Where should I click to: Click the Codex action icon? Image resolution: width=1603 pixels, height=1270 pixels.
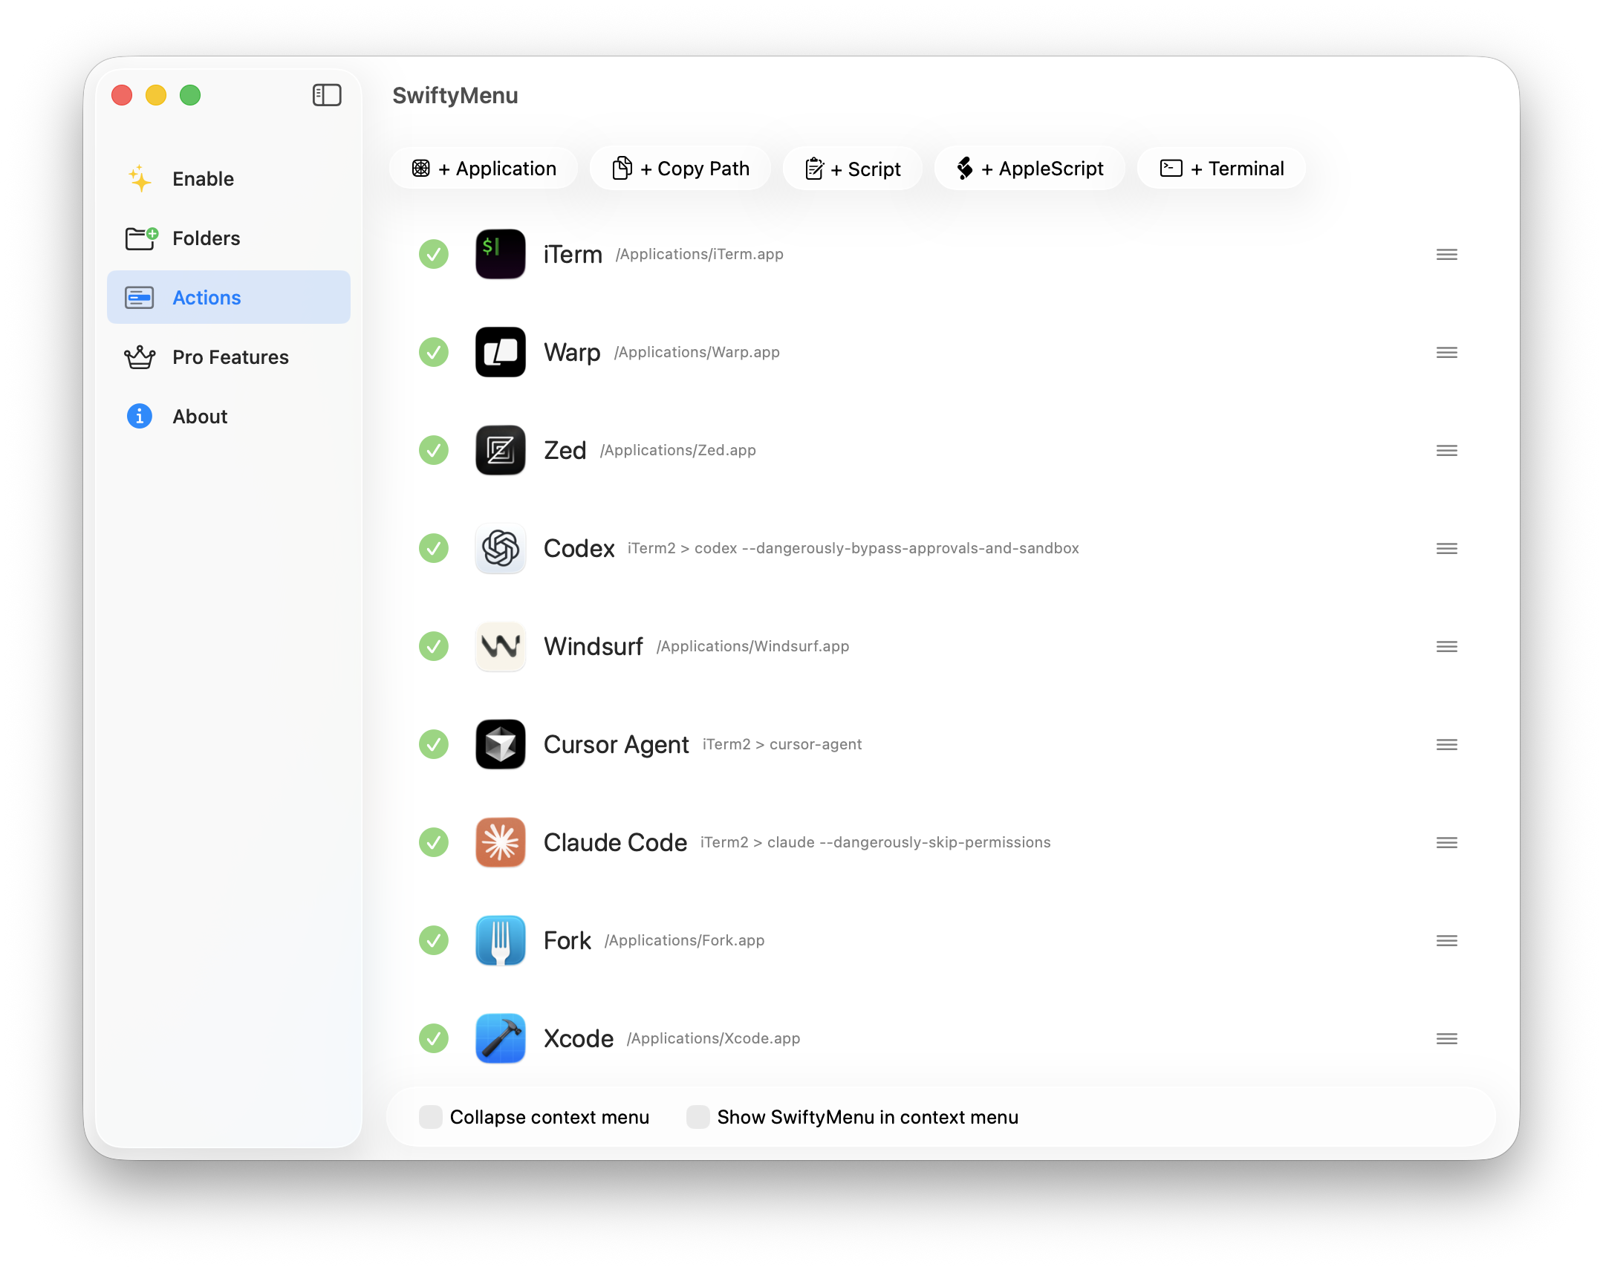(501, 549)
